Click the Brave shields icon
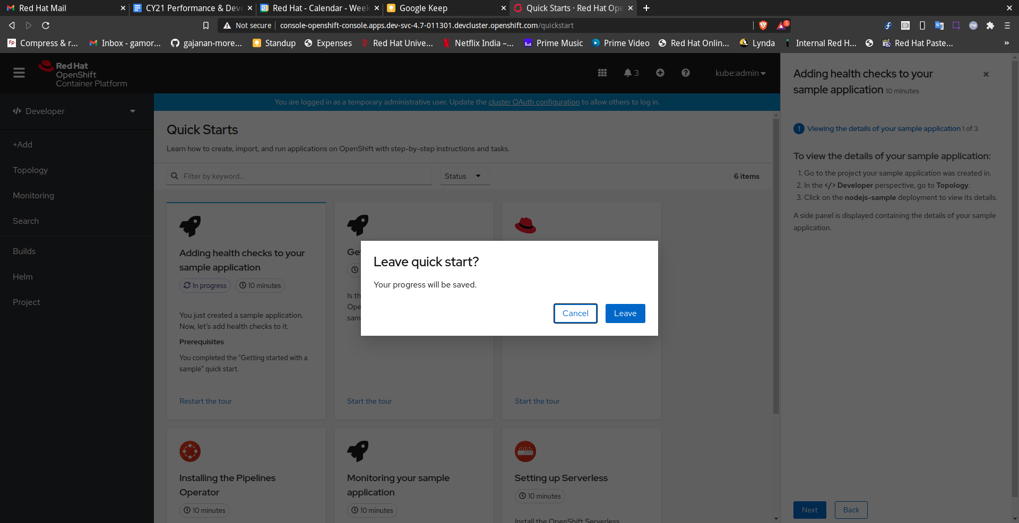The height and width of the screenshot is (523, 1019). (x=763, y=25)
